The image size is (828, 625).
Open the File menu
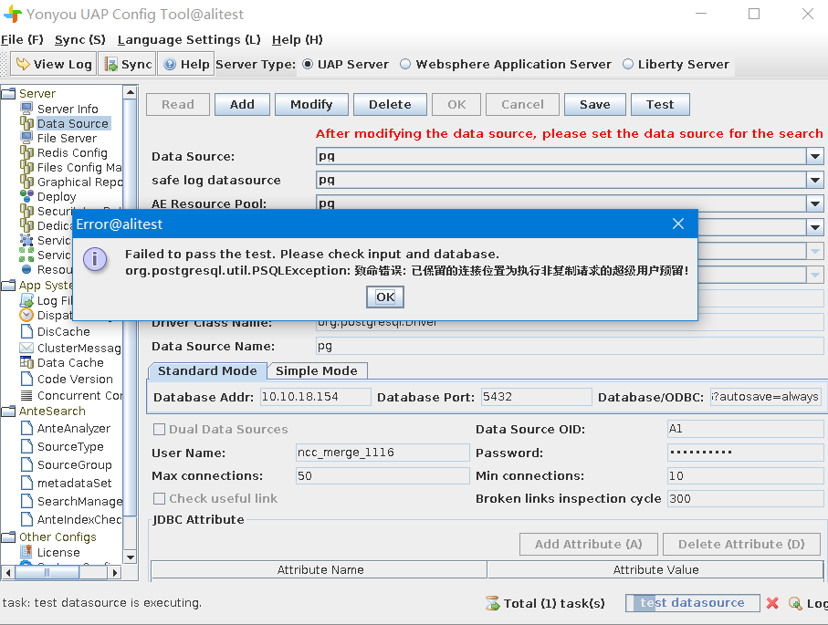tap(22, 39)
